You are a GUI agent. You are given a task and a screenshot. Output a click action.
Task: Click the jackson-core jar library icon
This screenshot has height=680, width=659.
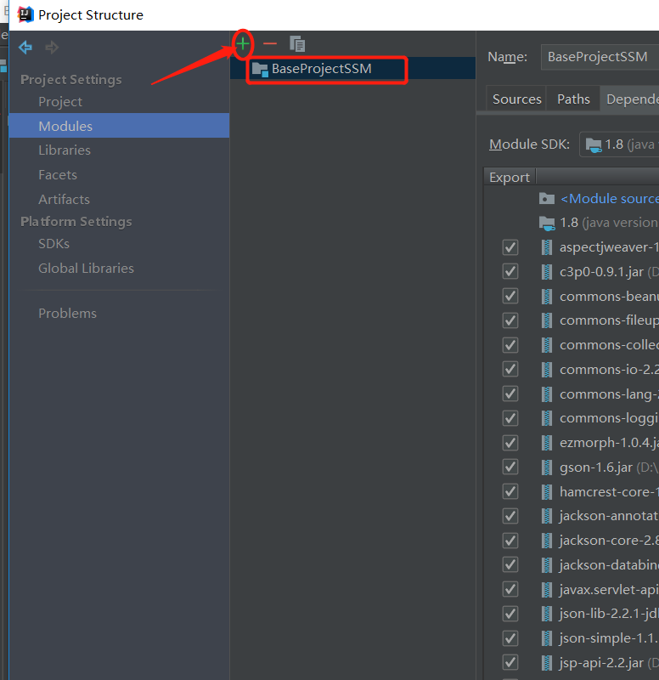point(547,541)
